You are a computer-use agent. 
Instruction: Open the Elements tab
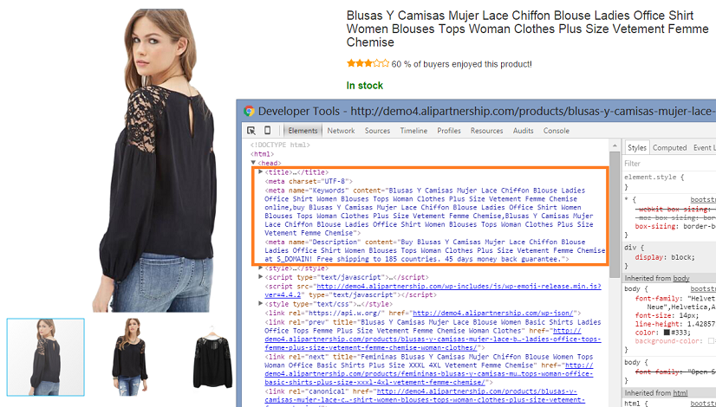[303, 131]
